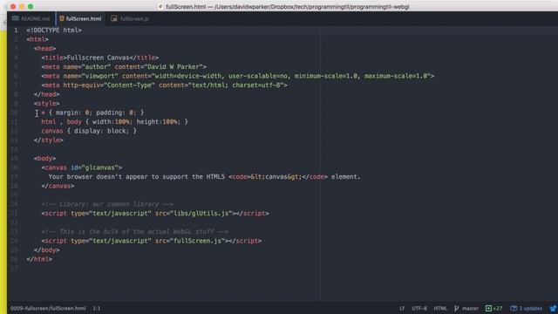Click the <!DOCTYPE html> declaration
This screenshot has height=314, width=558.
(x=54, y=31)
